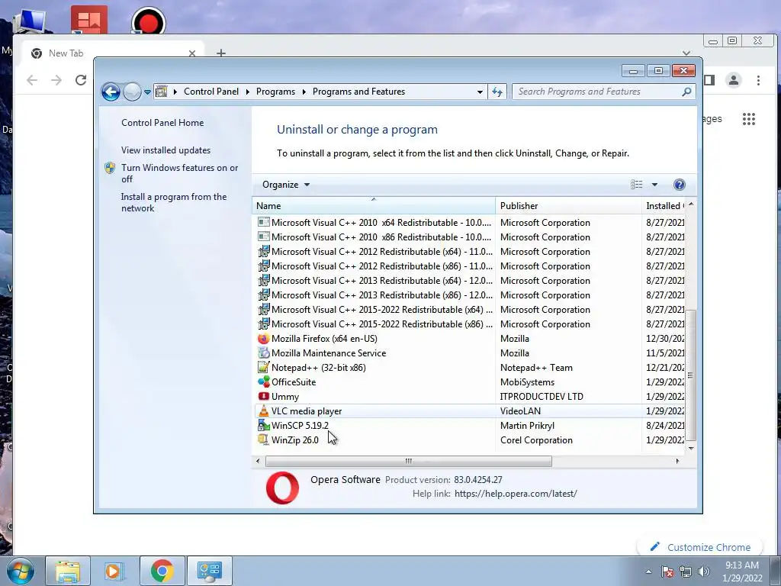Click the shield icon beside Windows features link
The height and width of the screenshot is (586, 781).
point(110,168)
